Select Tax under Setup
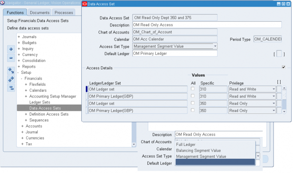Image resolution: width=293 pixels, height=173 pixels. point(29,144)
